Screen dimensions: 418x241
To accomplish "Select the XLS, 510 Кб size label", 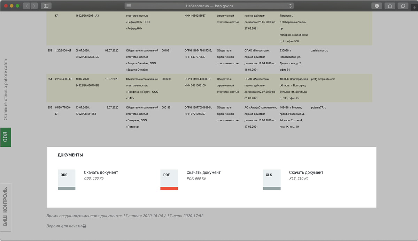I will click(299, 178).
